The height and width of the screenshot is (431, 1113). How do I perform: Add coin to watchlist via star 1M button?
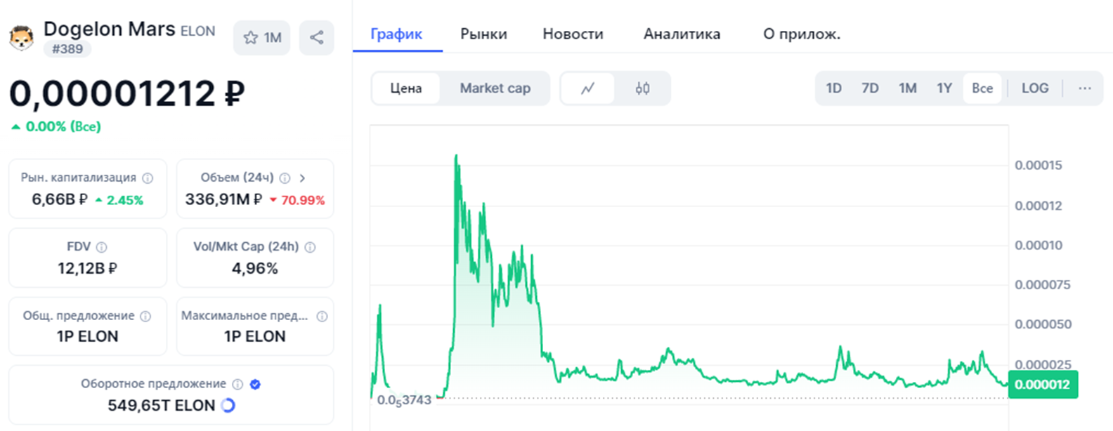[262, 38]
